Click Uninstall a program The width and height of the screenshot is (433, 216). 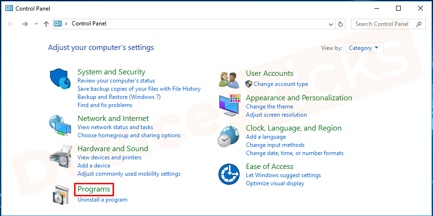click(x=102, y=200)
